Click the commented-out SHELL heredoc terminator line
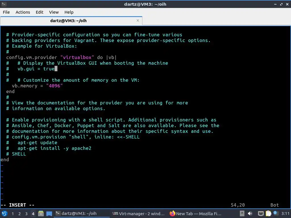Image resolution: width=291 pixels, height=218 pixels. coord(16,154)
